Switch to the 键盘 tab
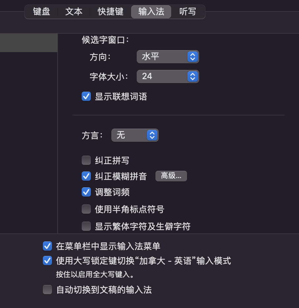Image resolution: width=299 pixels, height=308 pixels. click(x=41, y=12)
